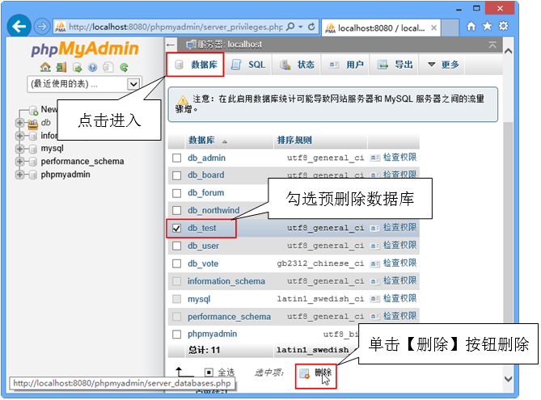Click the scrollbar up arrow

pyautogui.click(x=508, y=51)
